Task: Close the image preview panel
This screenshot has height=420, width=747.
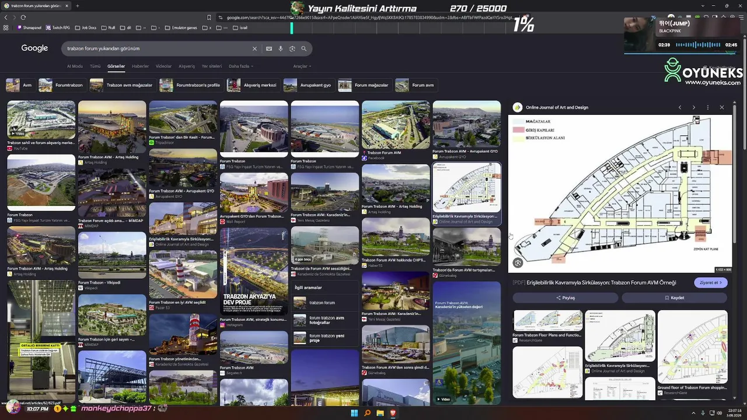Action: click(x=722, y=107)
